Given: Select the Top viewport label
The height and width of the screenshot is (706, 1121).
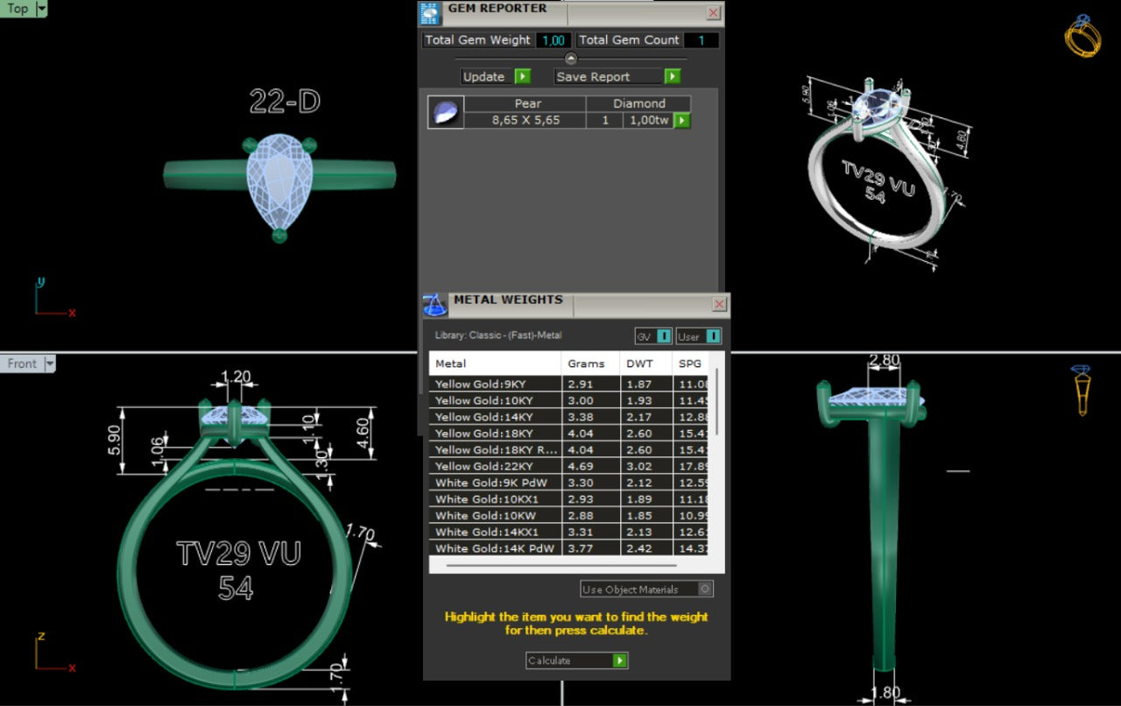Looking at the screenshot, I should (x=18, y=9).
